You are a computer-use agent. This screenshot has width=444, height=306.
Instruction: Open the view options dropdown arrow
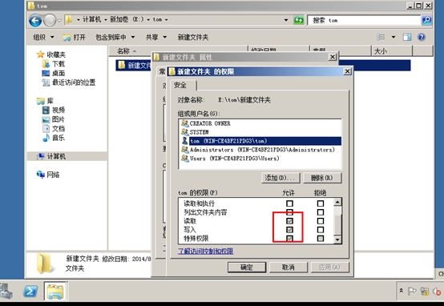[394, 37]
